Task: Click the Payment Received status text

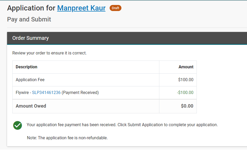Action: pyautogui.click(x=80, y=92)
